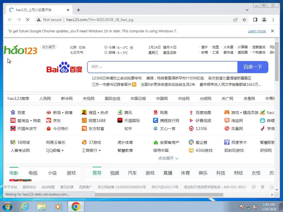Image resolution: width=283 pixels, height=212 pixels.
Task: Stop loading the page
Action: coord(28,20)
